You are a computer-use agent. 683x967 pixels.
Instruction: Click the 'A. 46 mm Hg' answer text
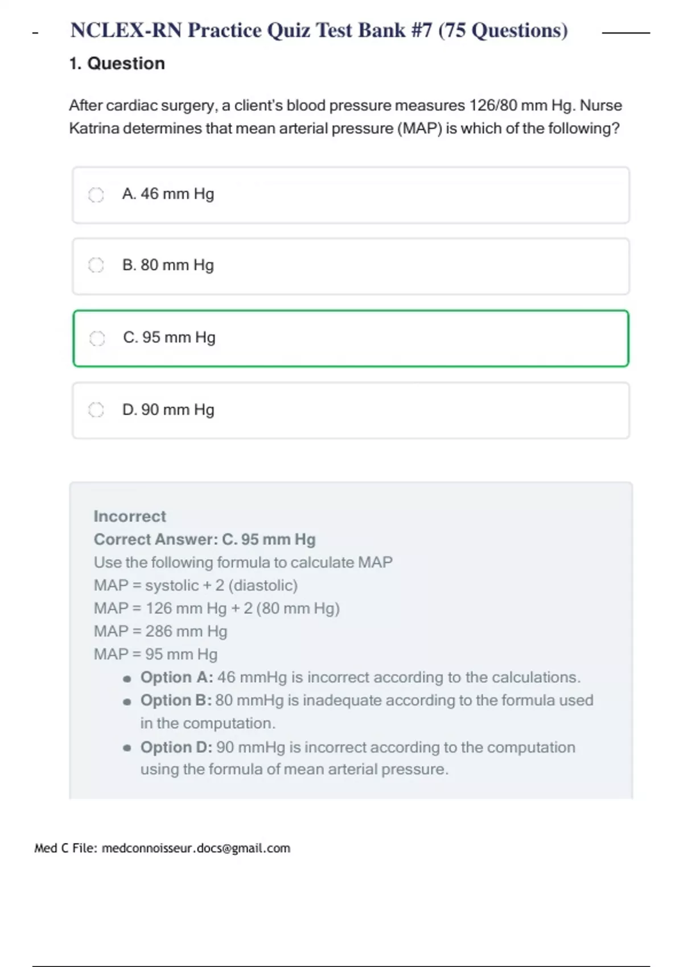pyautogui.click(x=168, y=194)
